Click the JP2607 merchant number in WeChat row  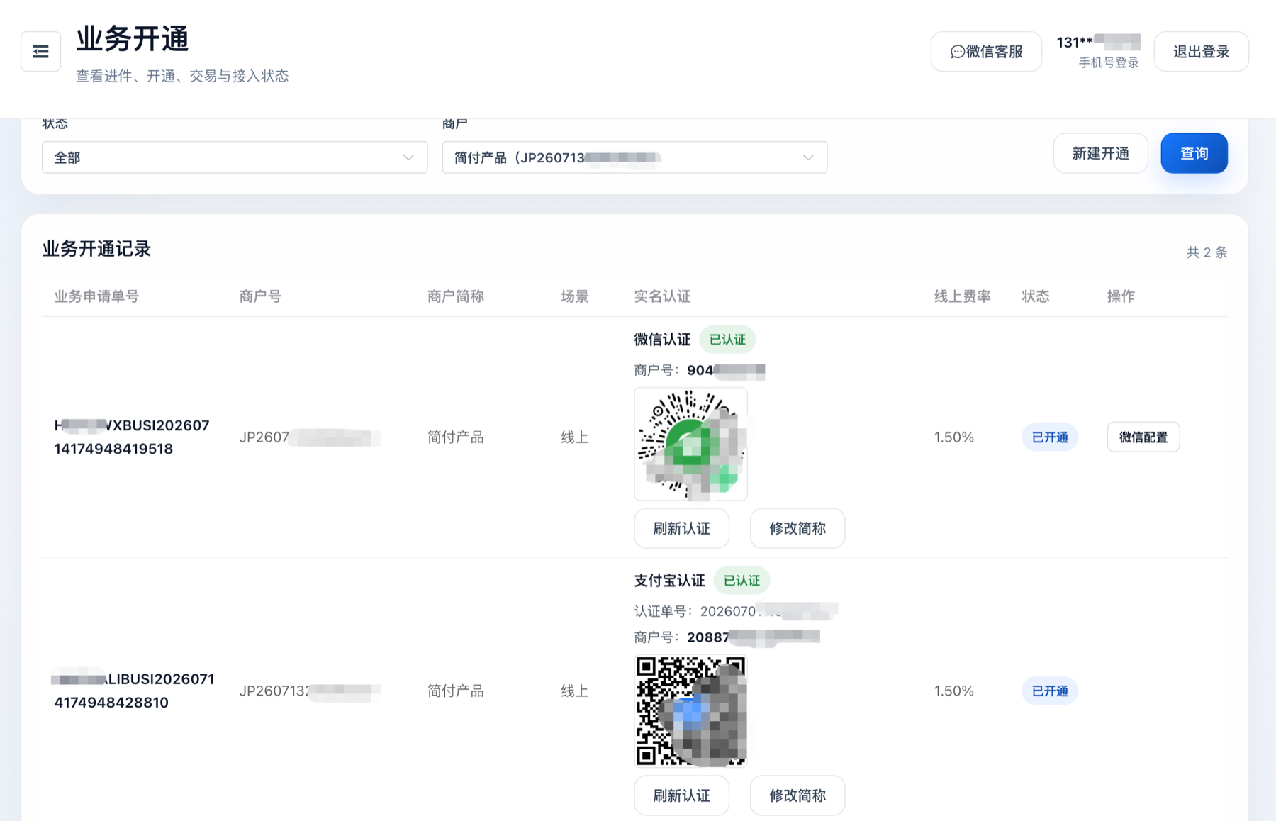[309, 437]
